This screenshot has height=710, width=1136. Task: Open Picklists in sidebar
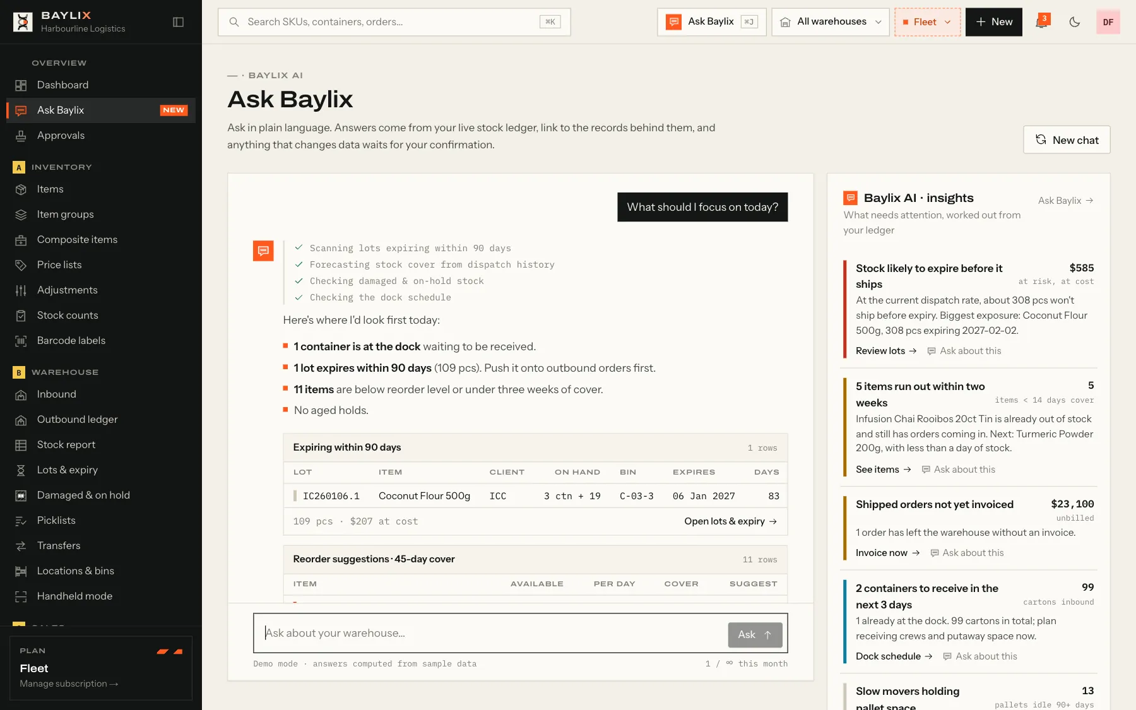click(x=101, y=521)
